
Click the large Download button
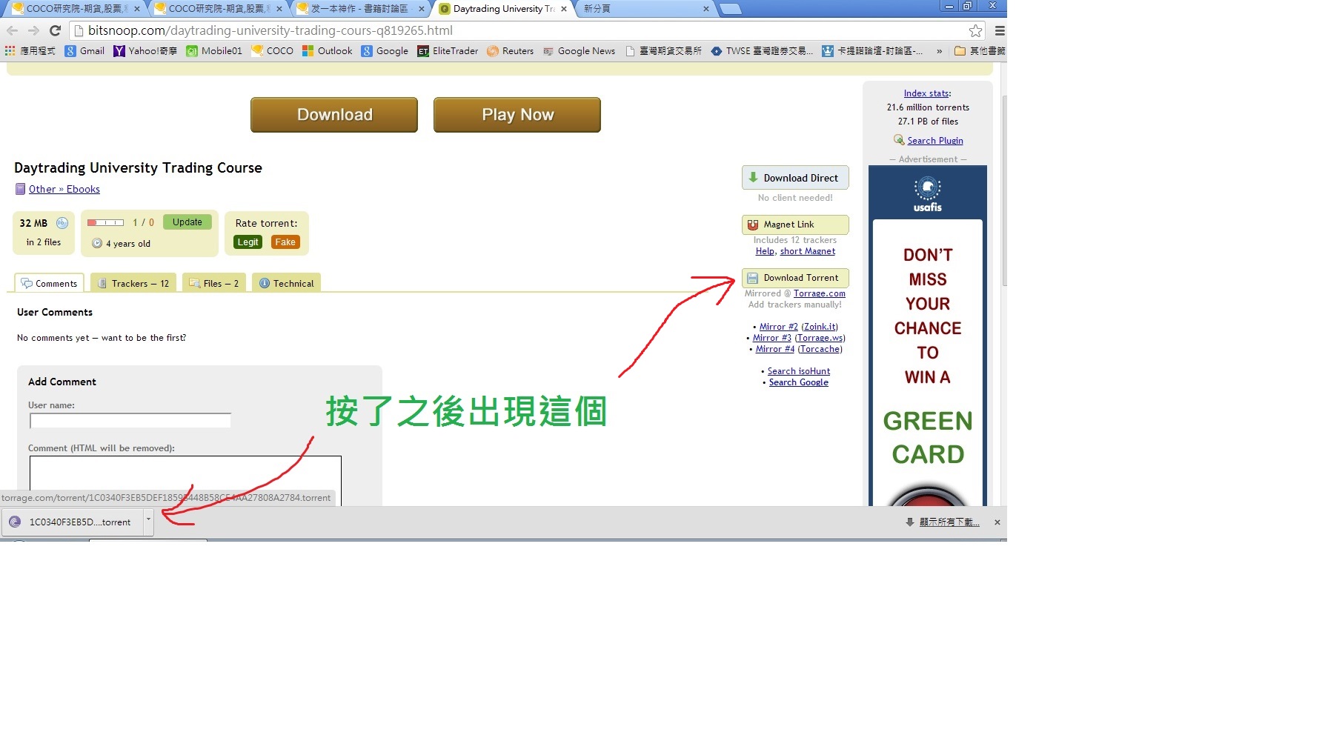tap(334, 115)
